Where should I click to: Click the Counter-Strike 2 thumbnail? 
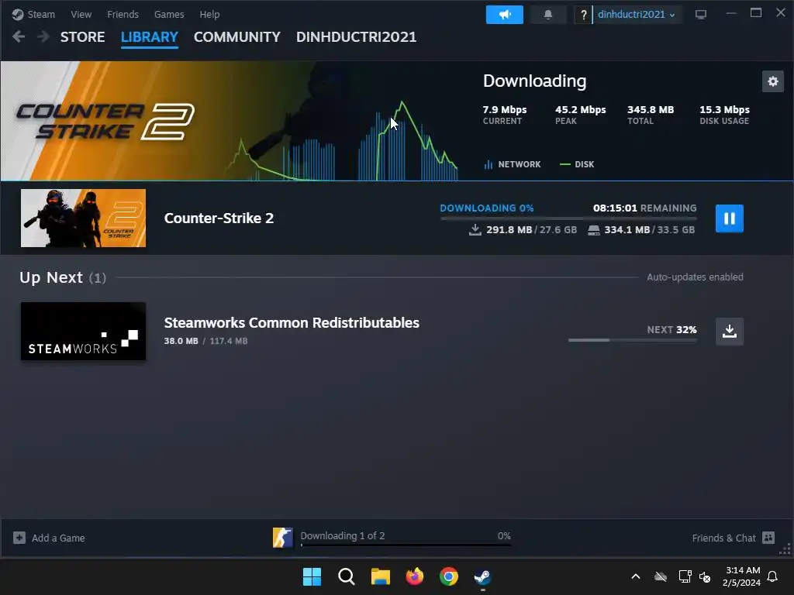click(x=84, y=218)
